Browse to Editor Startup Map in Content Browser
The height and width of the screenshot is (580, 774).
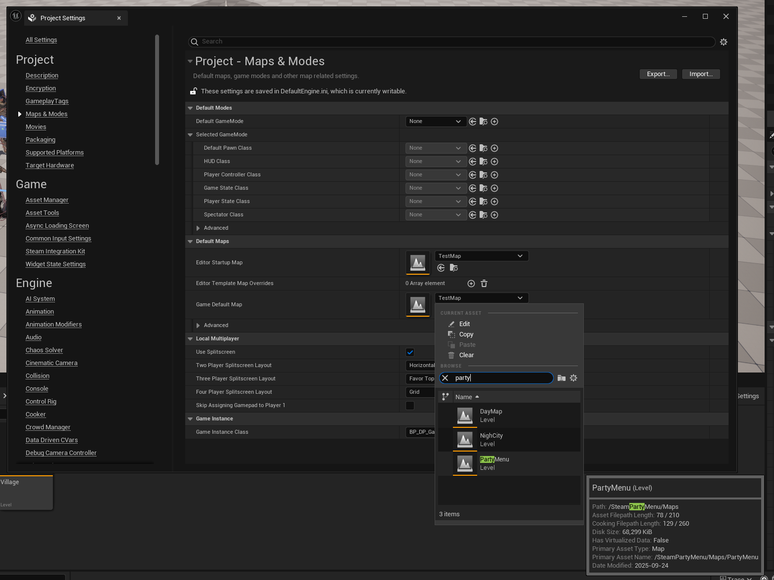[454, 268]
